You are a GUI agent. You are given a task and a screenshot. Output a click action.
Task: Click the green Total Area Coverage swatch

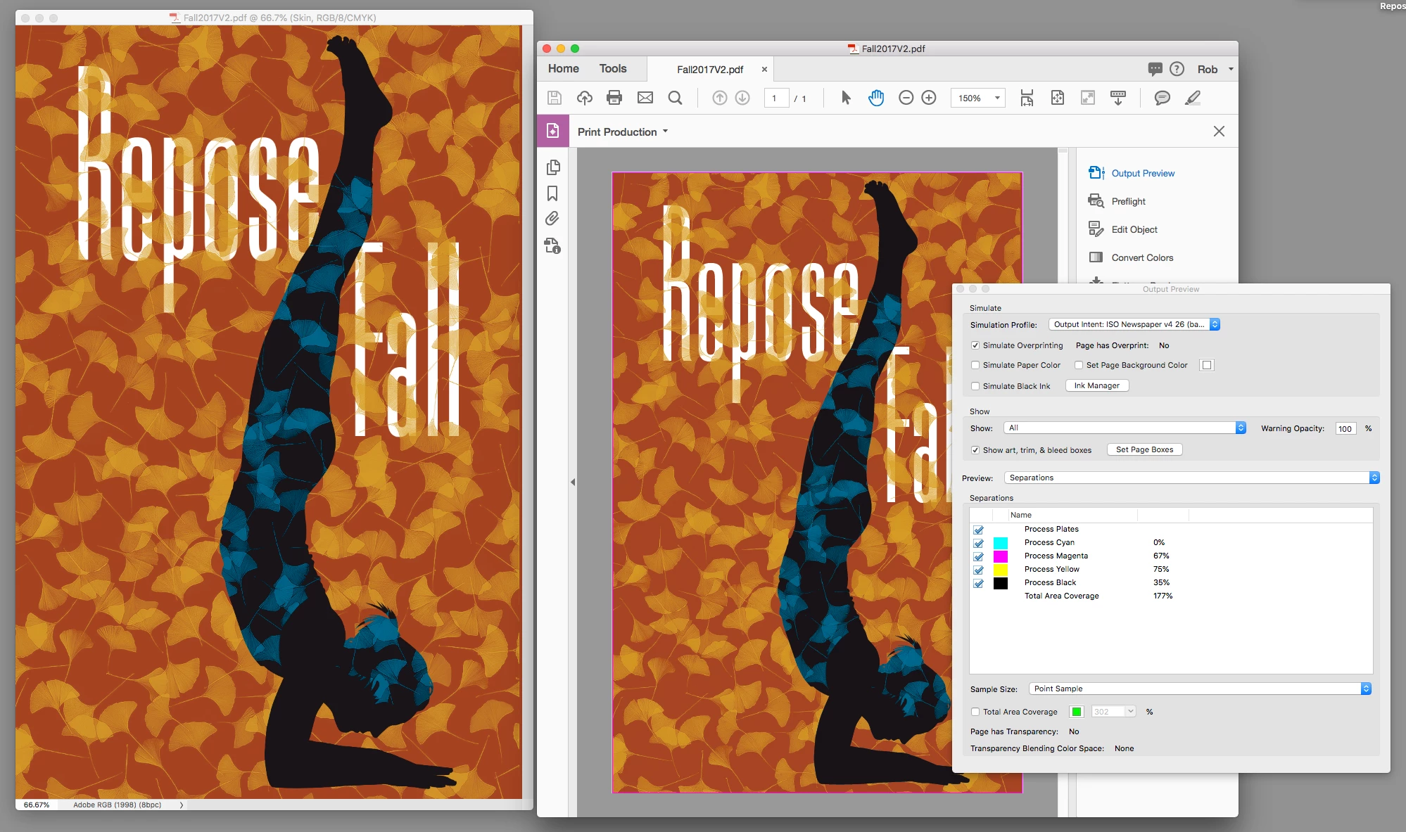click(x=1076, y=712)
